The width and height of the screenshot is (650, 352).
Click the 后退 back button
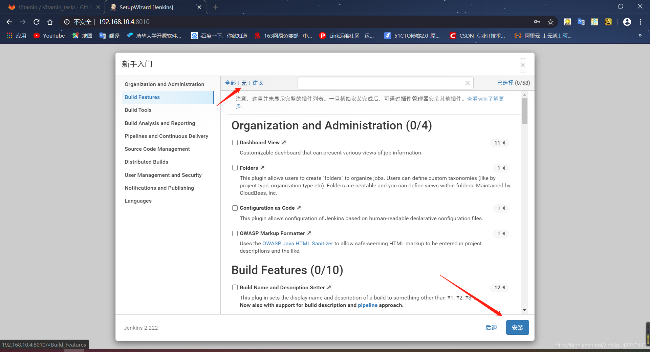[491, 328]
